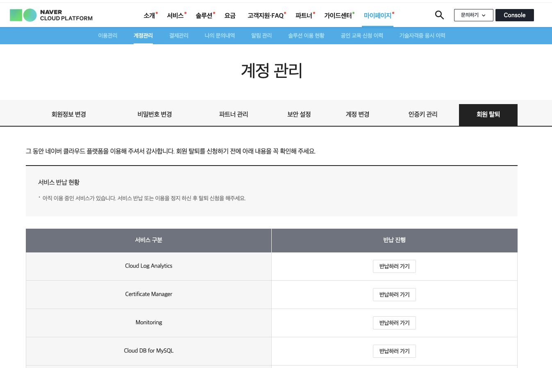Open the 서비스 top menu
552x368 pixels.
pyautogui.click(x=175, y=16)
